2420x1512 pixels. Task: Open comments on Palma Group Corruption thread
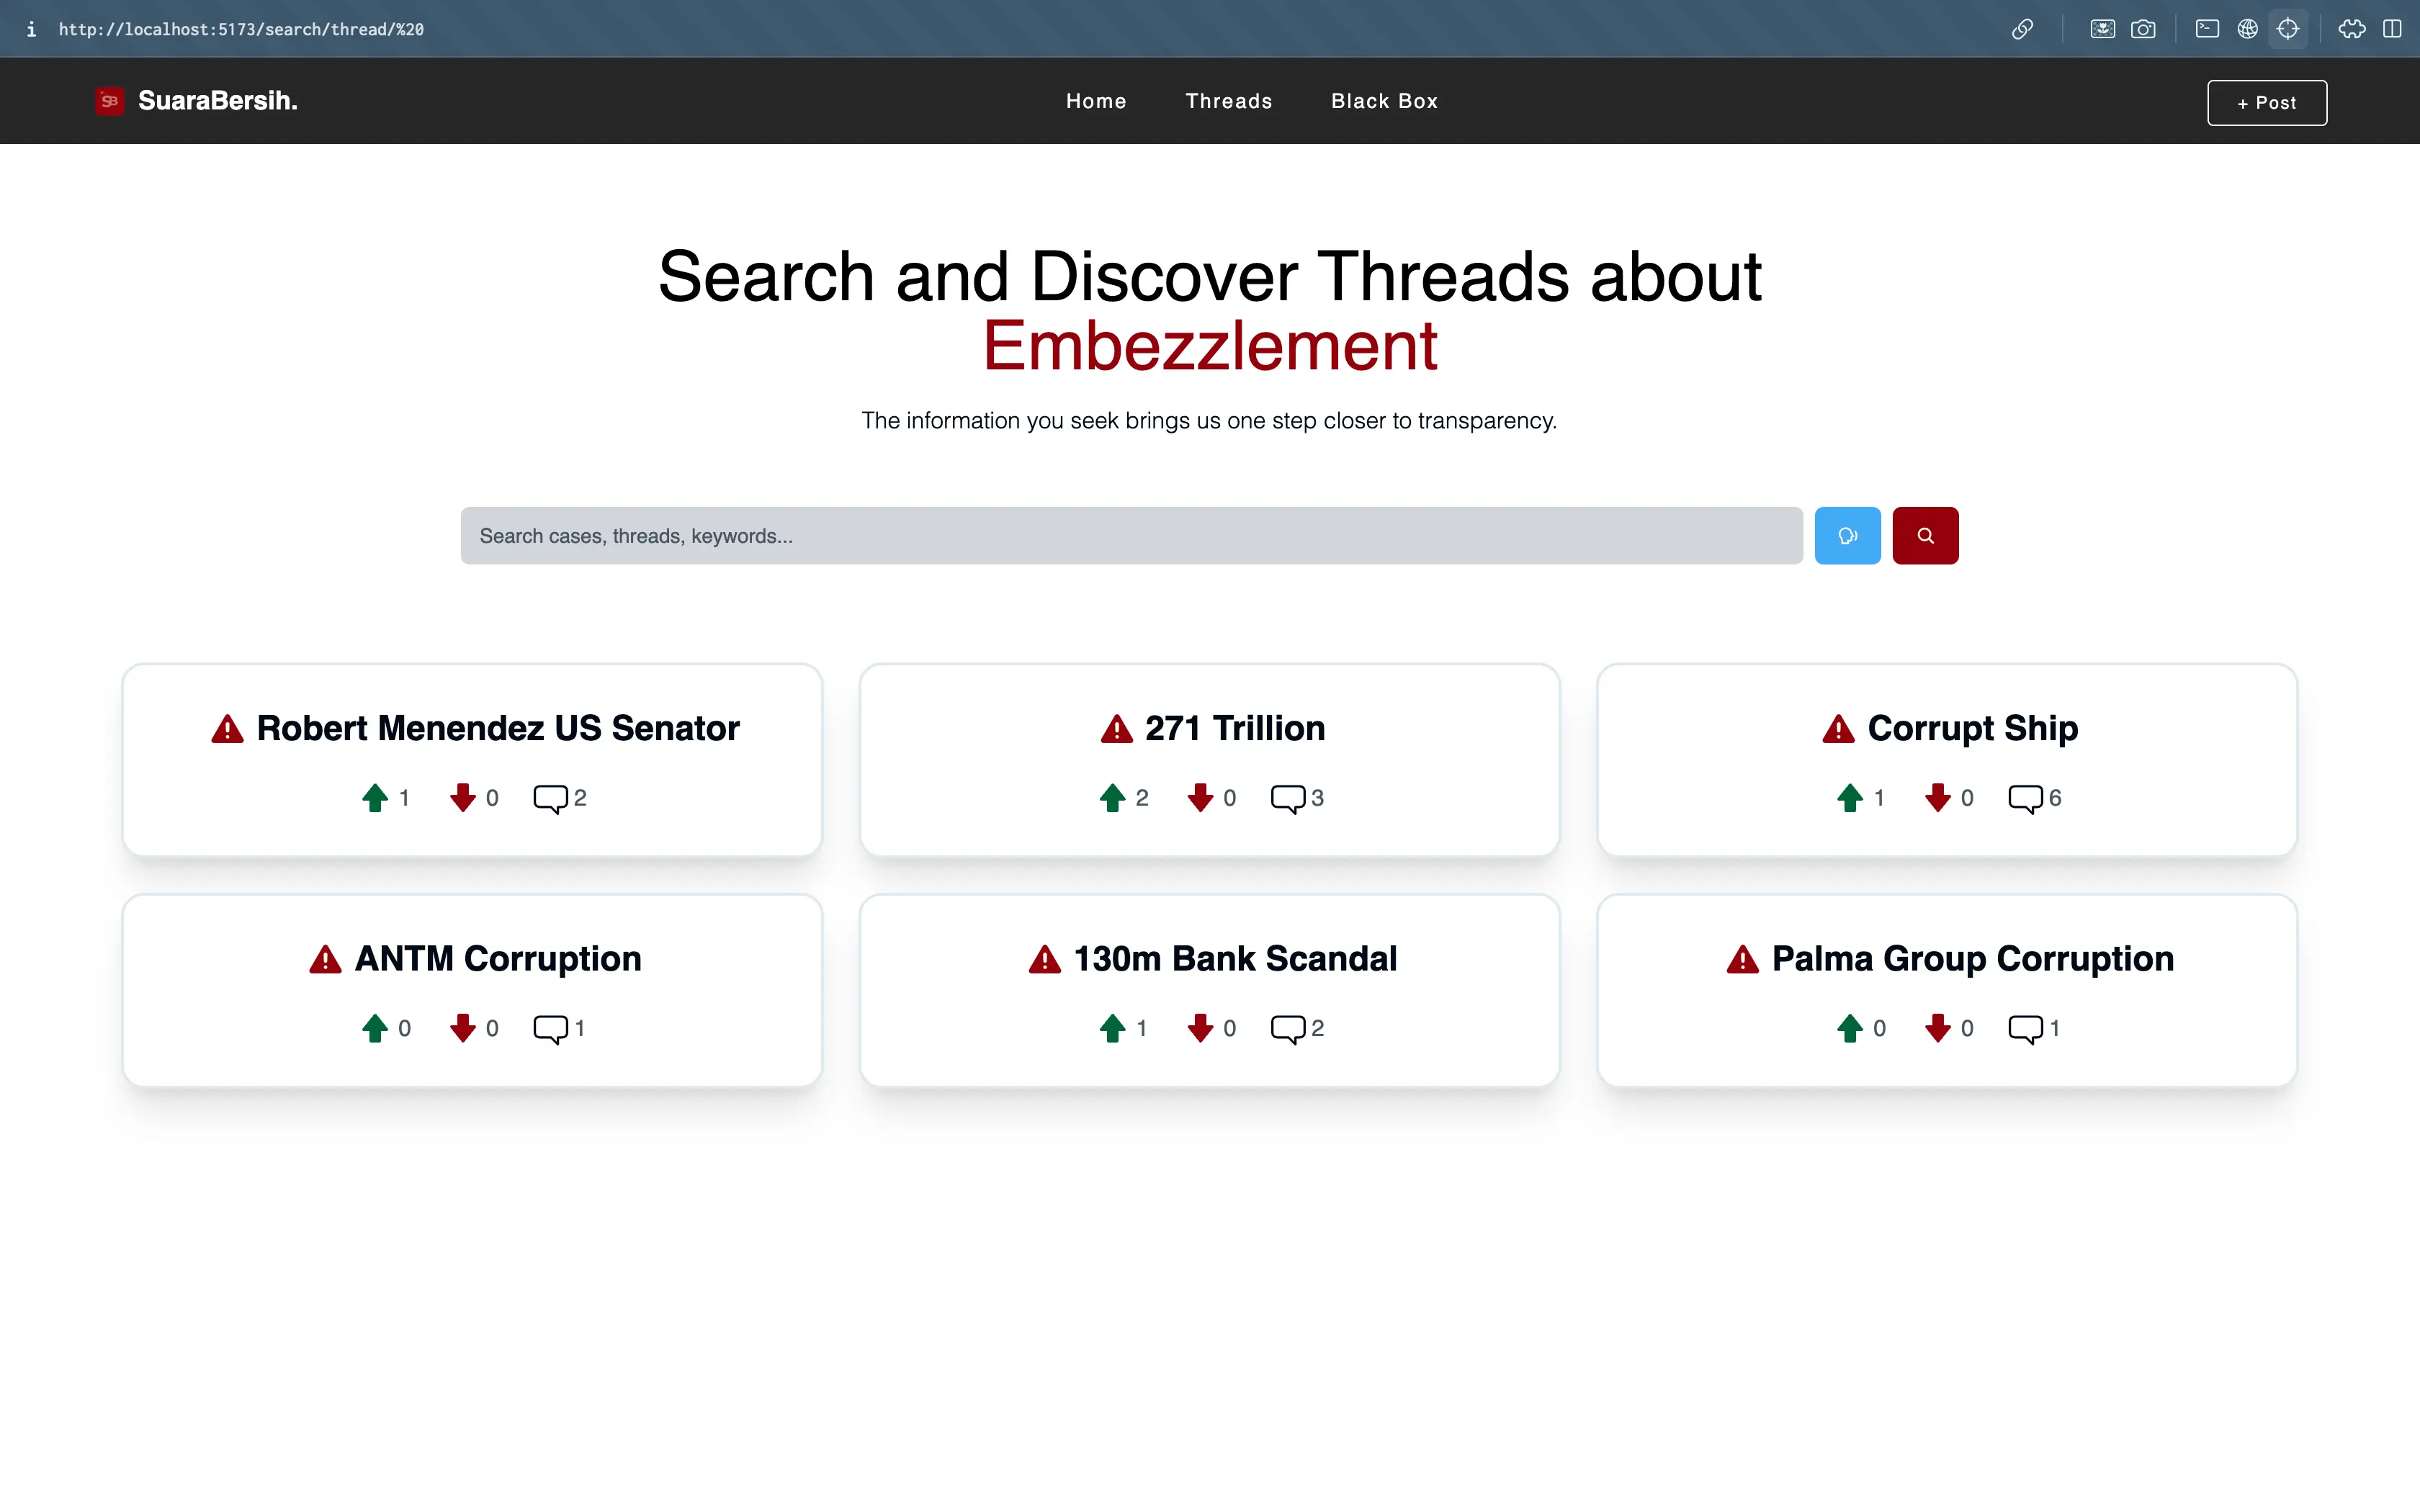click(x=2026, y=1029)
